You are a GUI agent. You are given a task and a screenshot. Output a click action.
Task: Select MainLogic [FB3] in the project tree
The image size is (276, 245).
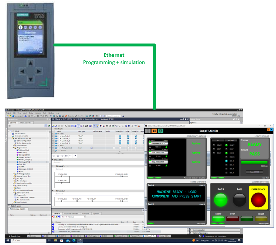(24, 162)
